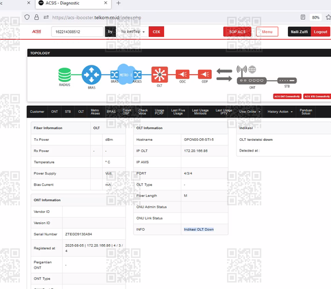331x289 pixels.
Task: Click the bidirectional arrows icon near the ONT
Action: coord(224,75)
